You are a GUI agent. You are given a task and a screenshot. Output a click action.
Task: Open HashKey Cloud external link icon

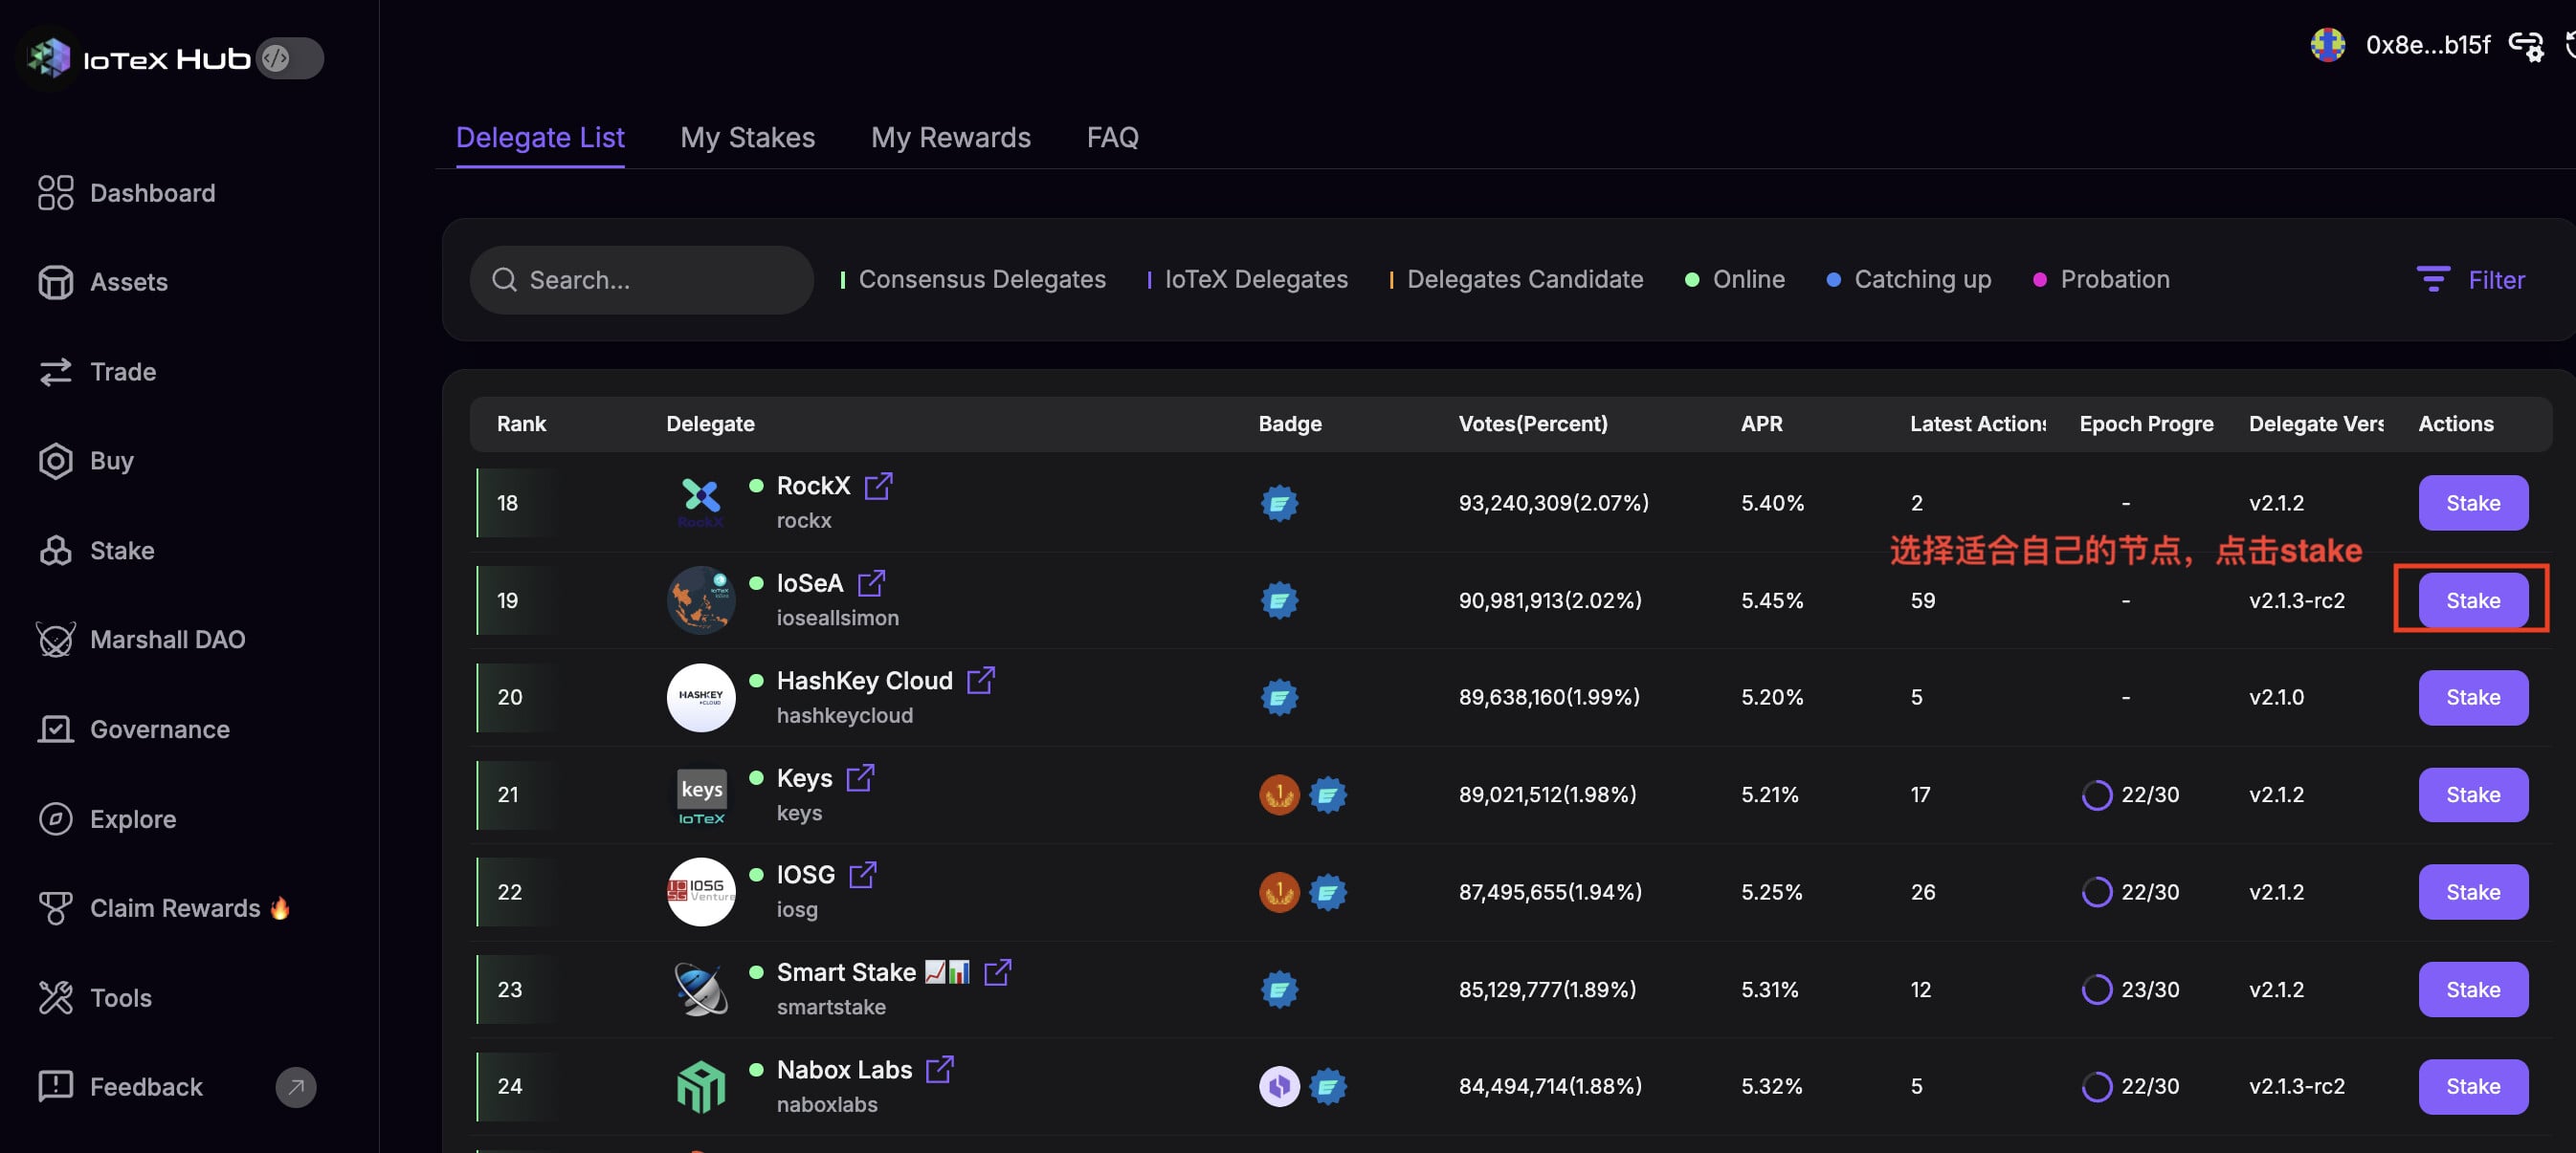coord(980,681)
